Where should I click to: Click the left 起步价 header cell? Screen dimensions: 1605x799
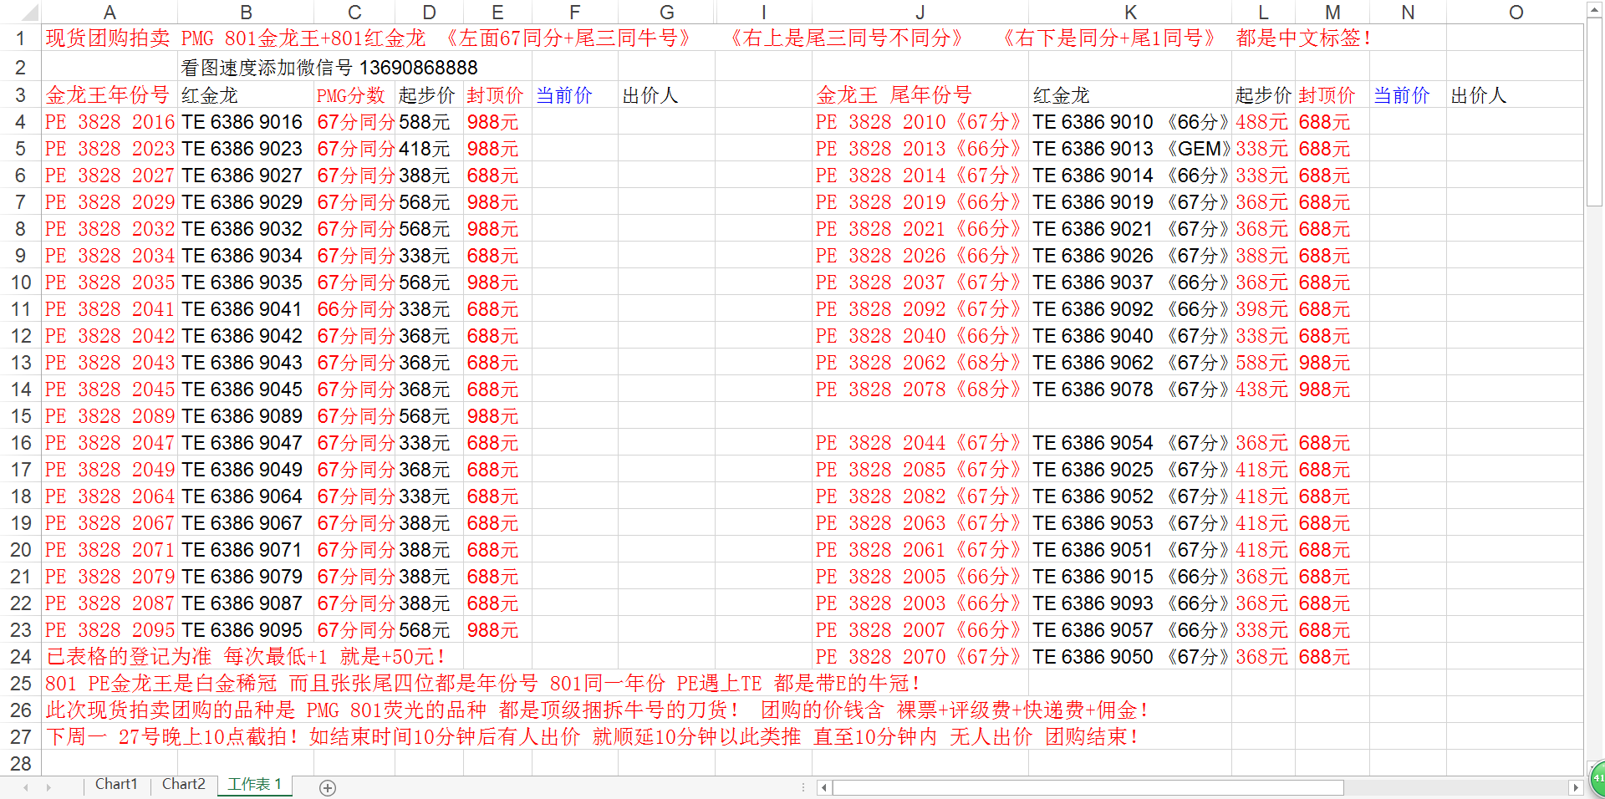point(430,95)
